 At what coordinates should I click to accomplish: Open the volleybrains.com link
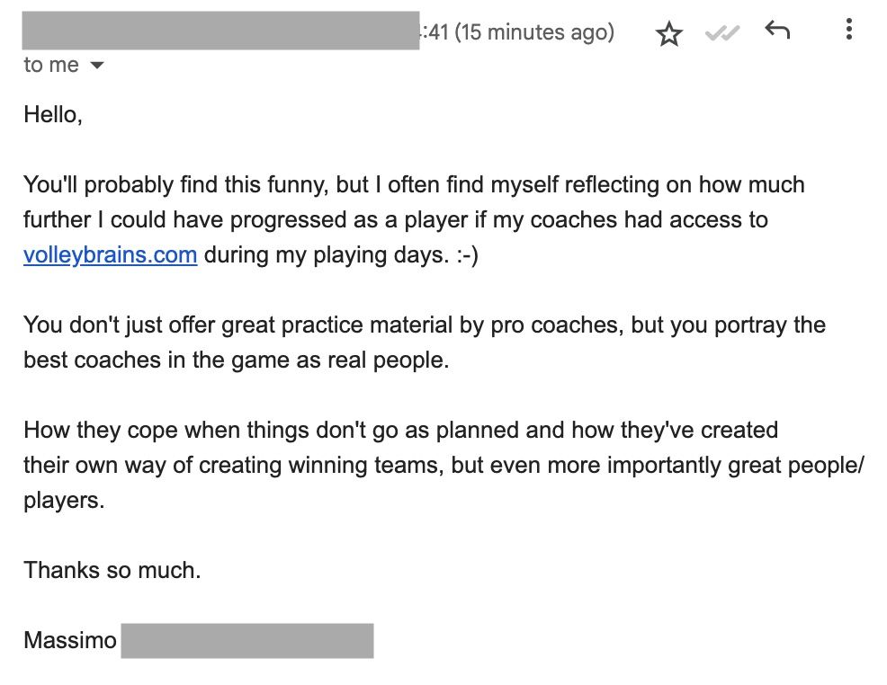[x=111, y=255]
